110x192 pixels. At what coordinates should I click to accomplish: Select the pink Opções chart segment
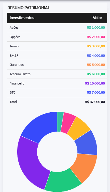coord(68,123)
